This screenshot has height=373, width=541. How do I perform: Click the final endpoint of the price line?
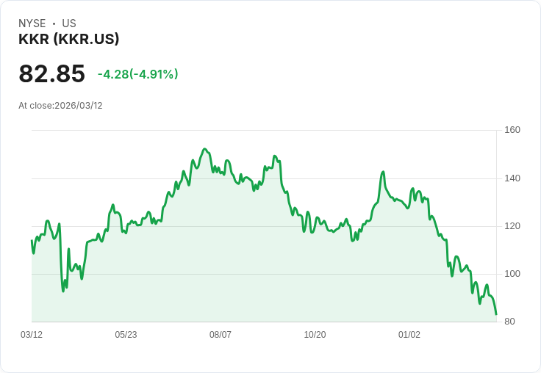point(496,314)
